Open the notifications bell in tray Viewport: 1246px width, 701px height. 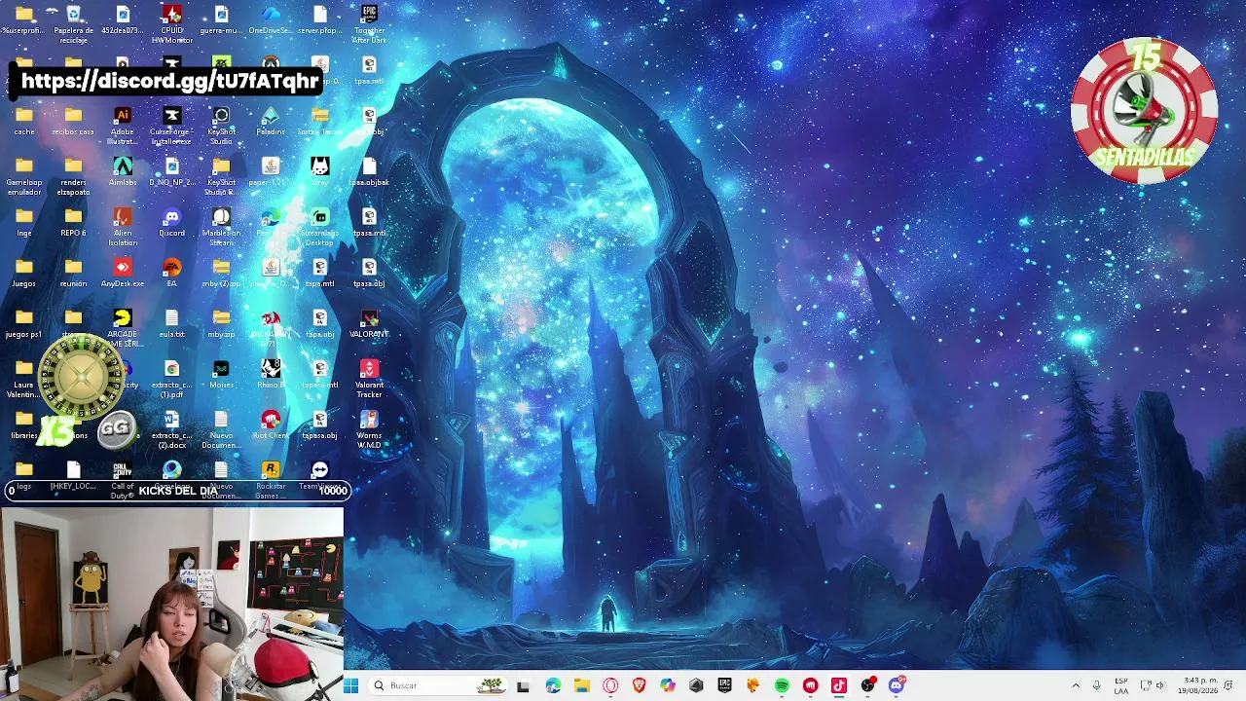pos(1229,685)
